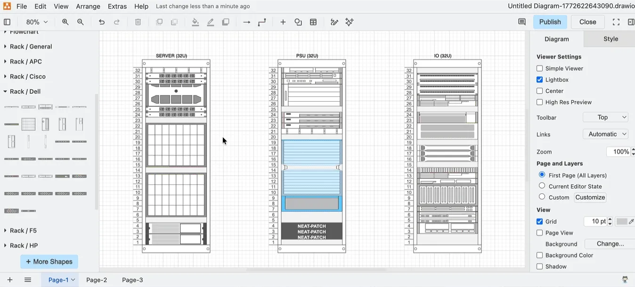This screenshot has width=635, height=287.
Task: Click the grid size 10 pt stepper
Action: (x=611, y=222)
